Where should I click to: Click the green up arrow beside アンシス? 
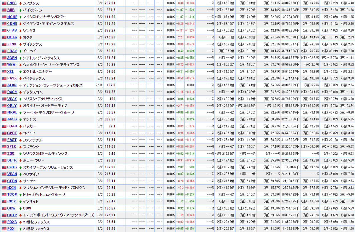(x=20, y=119)
